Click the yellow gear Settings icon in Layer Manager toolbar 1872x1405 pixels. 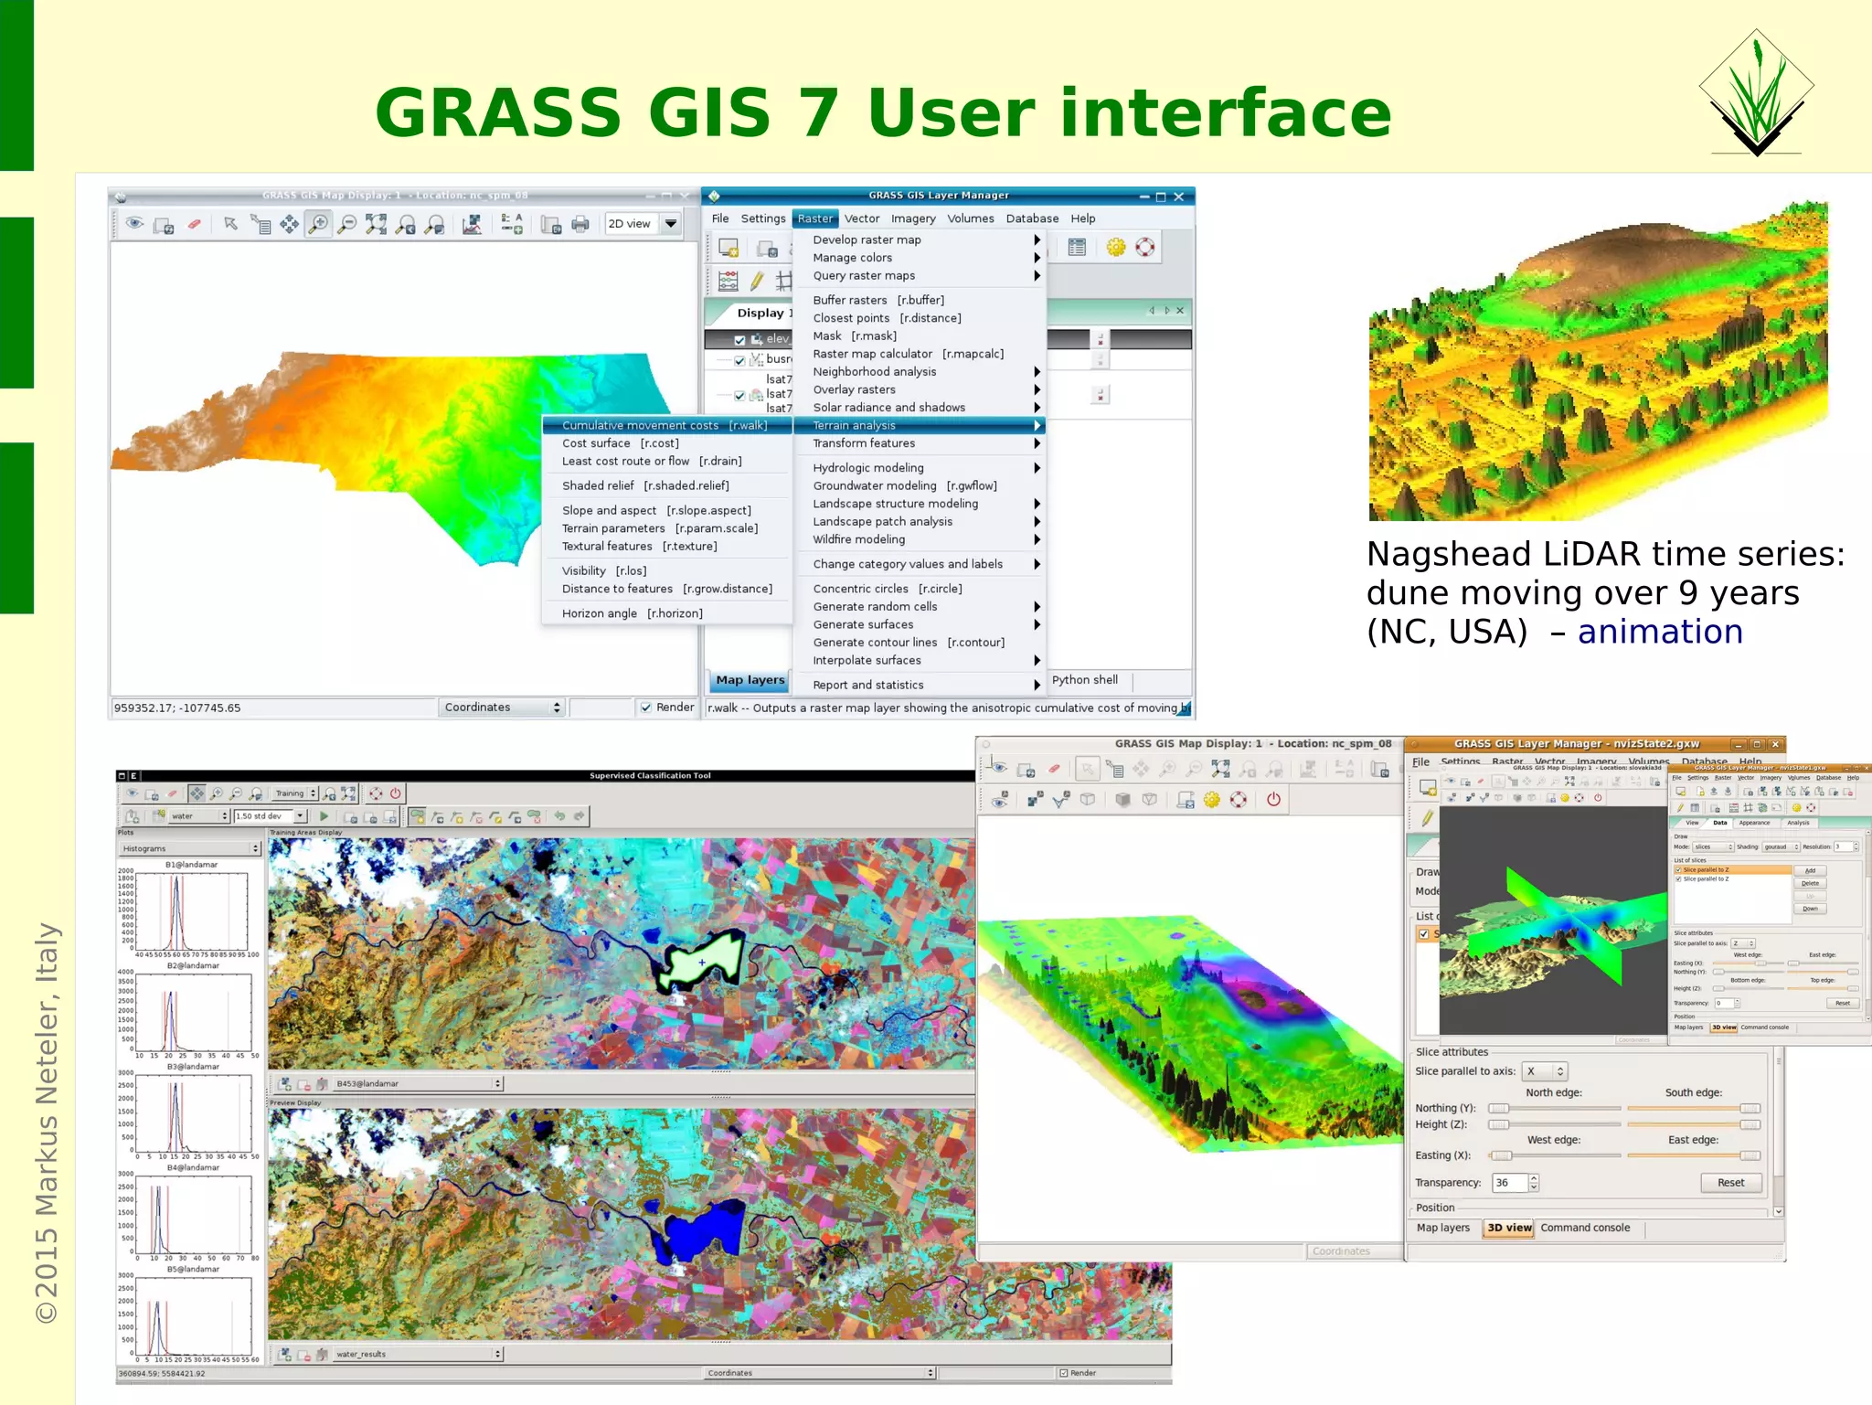click(x=1116, y=247)
